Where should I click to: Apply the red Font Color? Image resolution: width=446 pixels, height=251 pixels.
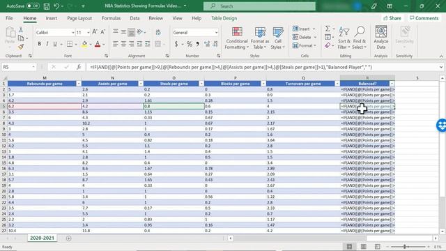point(98,44)
